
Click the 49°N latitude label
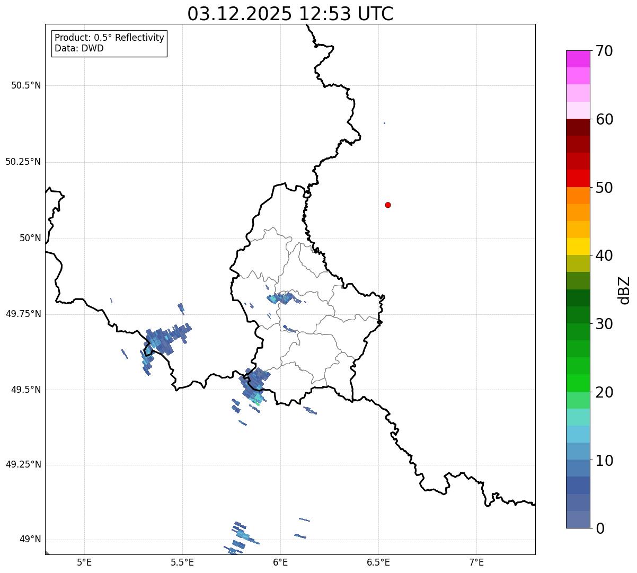pos(30,540)
